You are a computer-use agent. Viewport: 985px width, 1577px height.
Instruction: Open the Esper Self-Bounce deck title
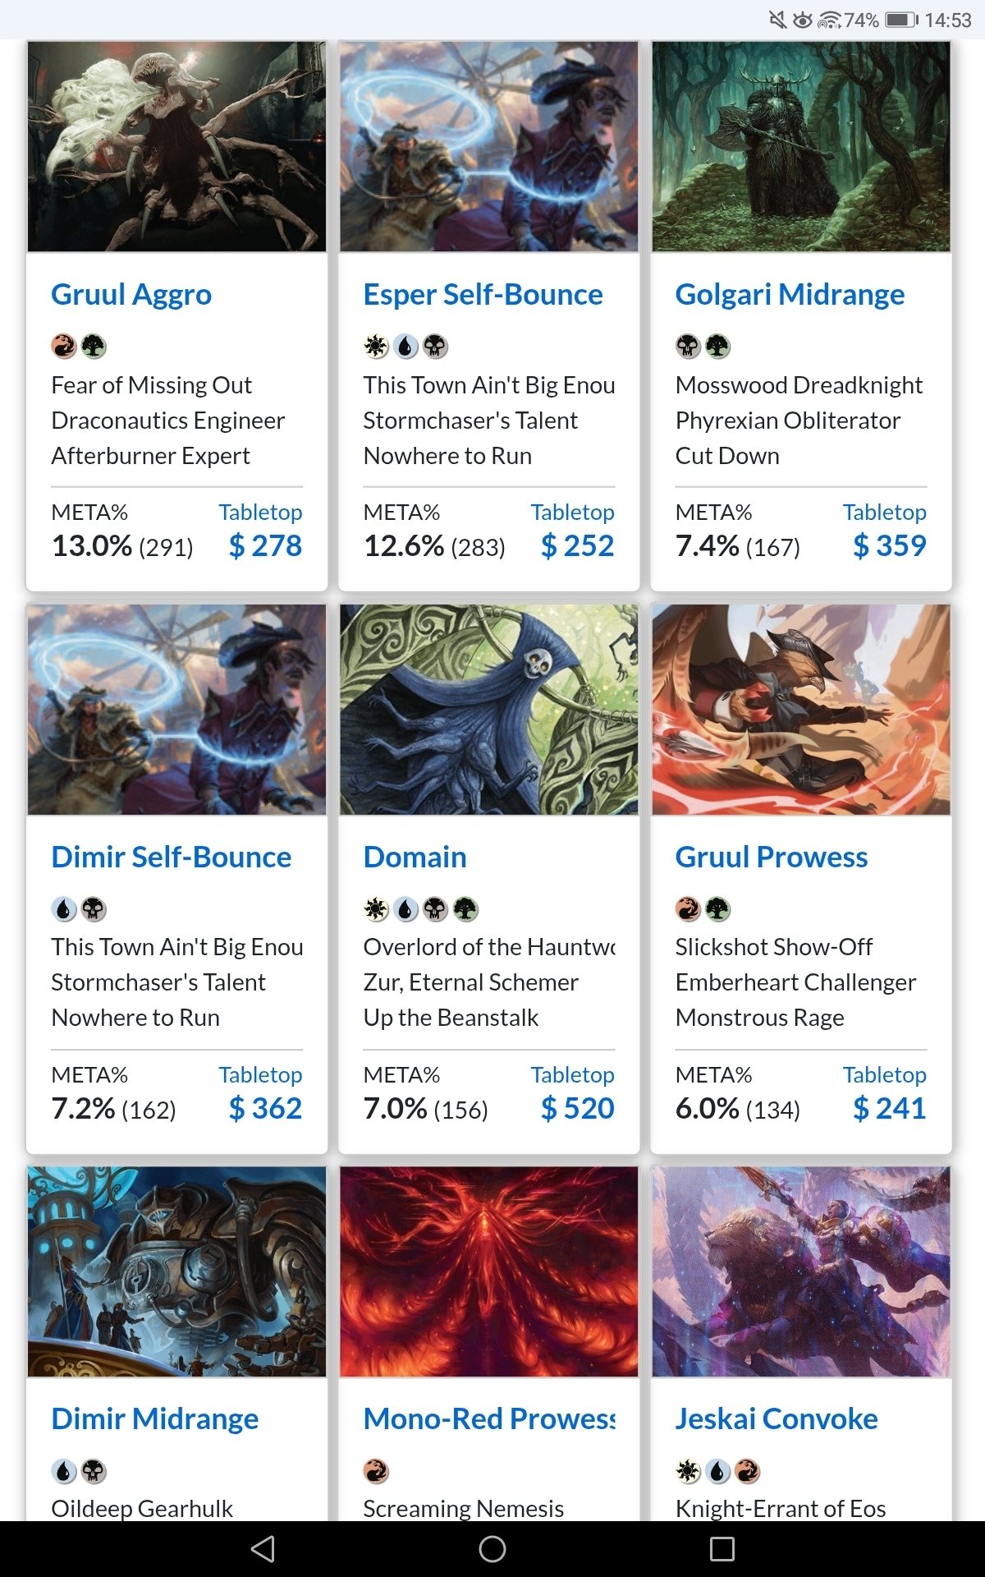tap(483, 294)
